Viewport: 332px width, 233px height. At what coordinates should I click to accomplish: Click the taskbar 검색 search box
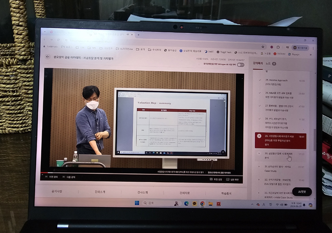point(162,203)
